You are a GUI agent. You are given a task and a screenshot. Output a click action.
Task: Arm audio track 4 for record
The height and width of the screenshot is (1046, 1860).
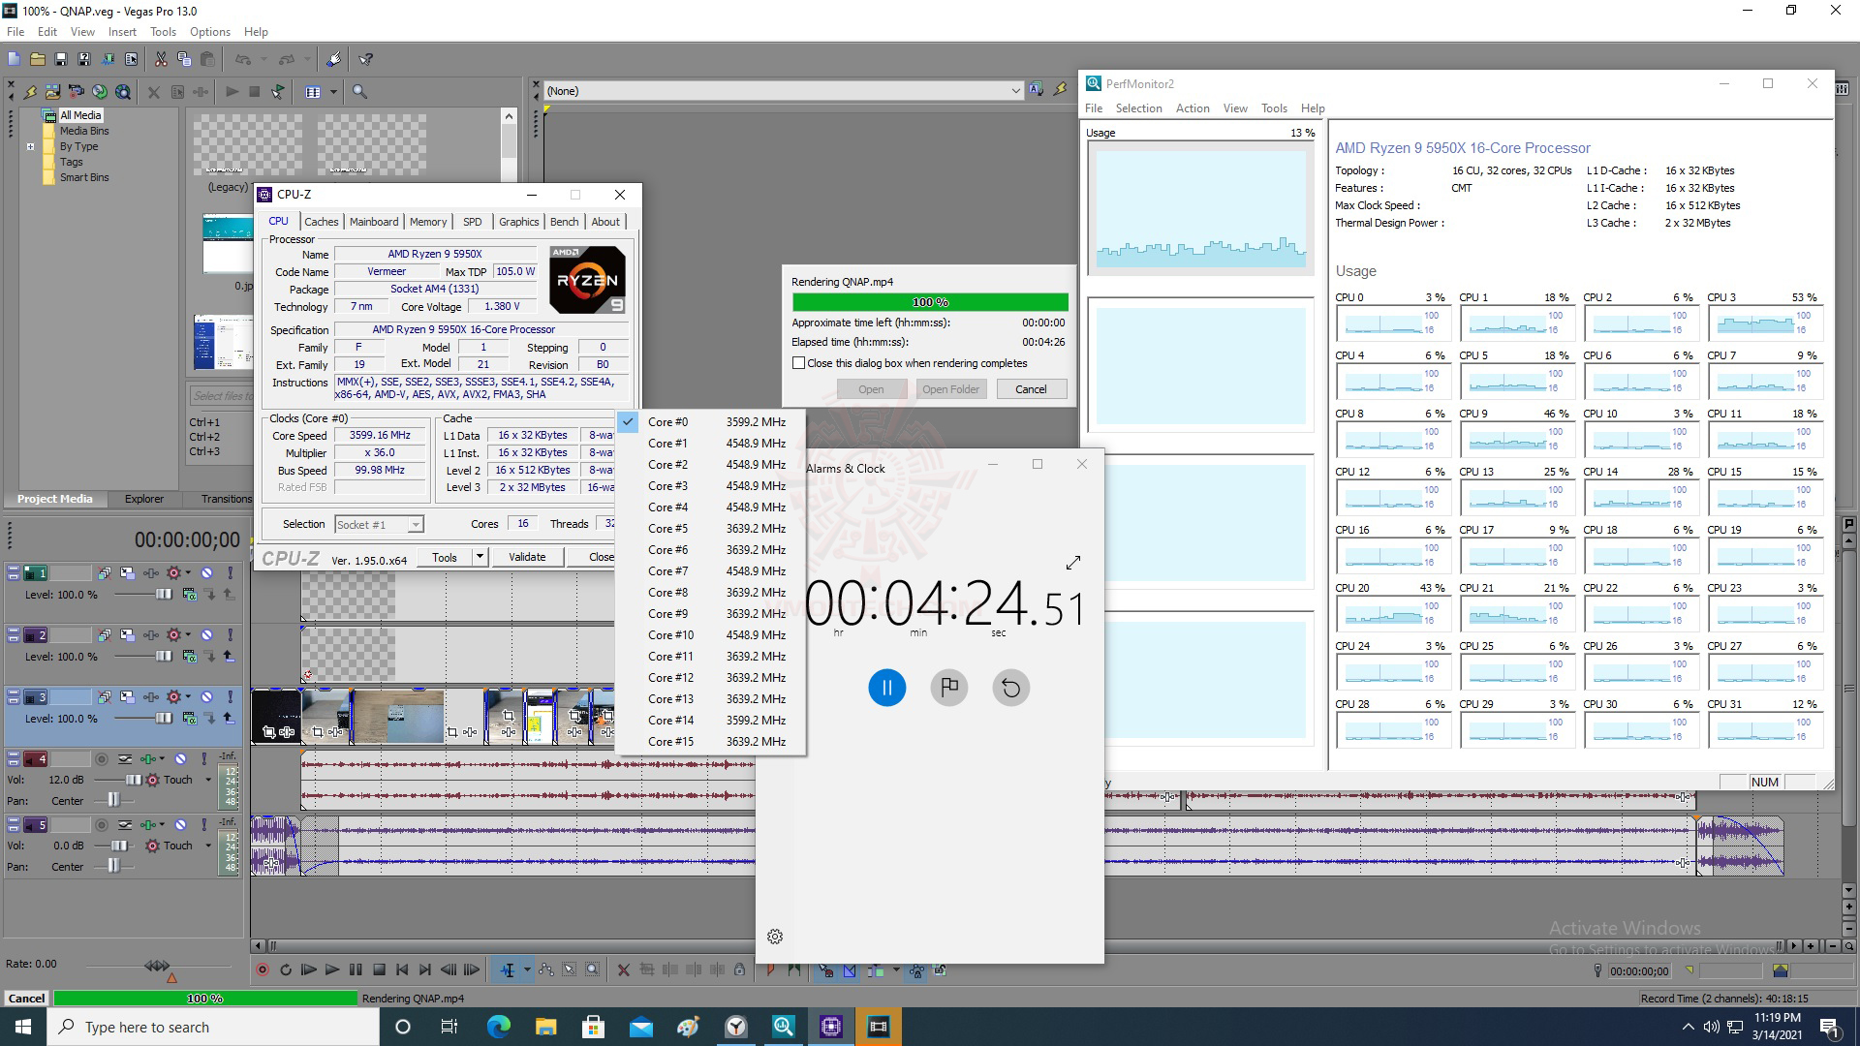click(102, 759)
